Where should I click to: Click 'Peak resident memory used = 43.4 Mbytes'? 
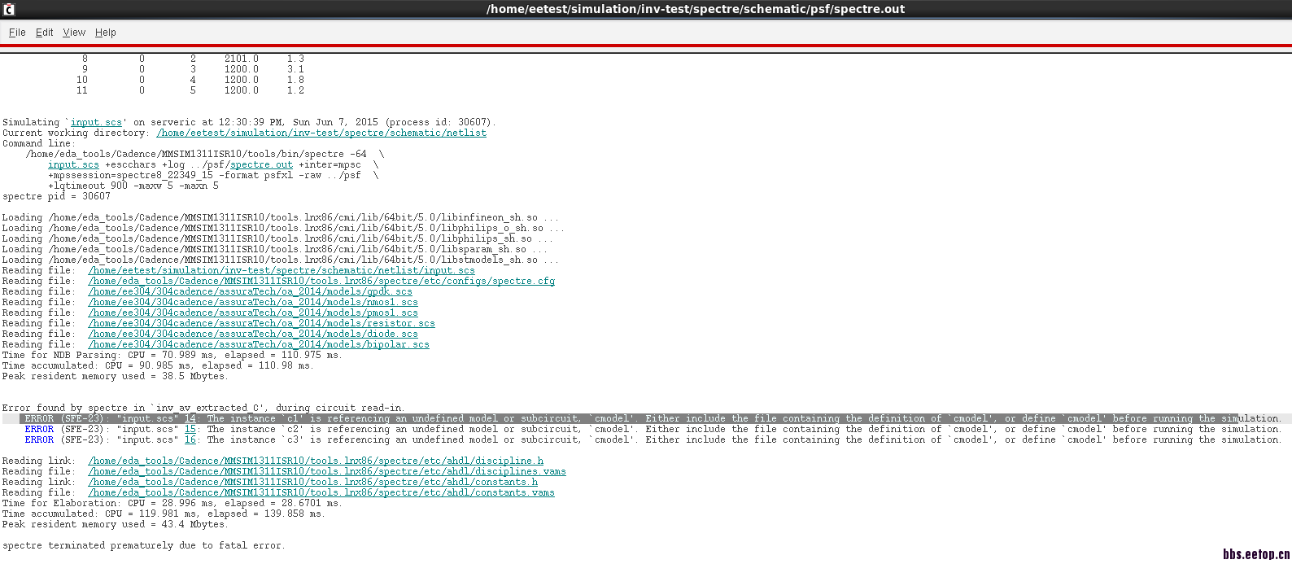pos(116,524)
